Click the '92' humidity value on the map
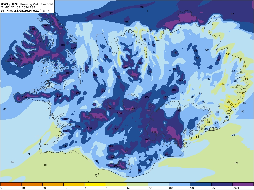The width and height of the screenshot is (254, 190). pyautogui.click(x=97, y=161)
